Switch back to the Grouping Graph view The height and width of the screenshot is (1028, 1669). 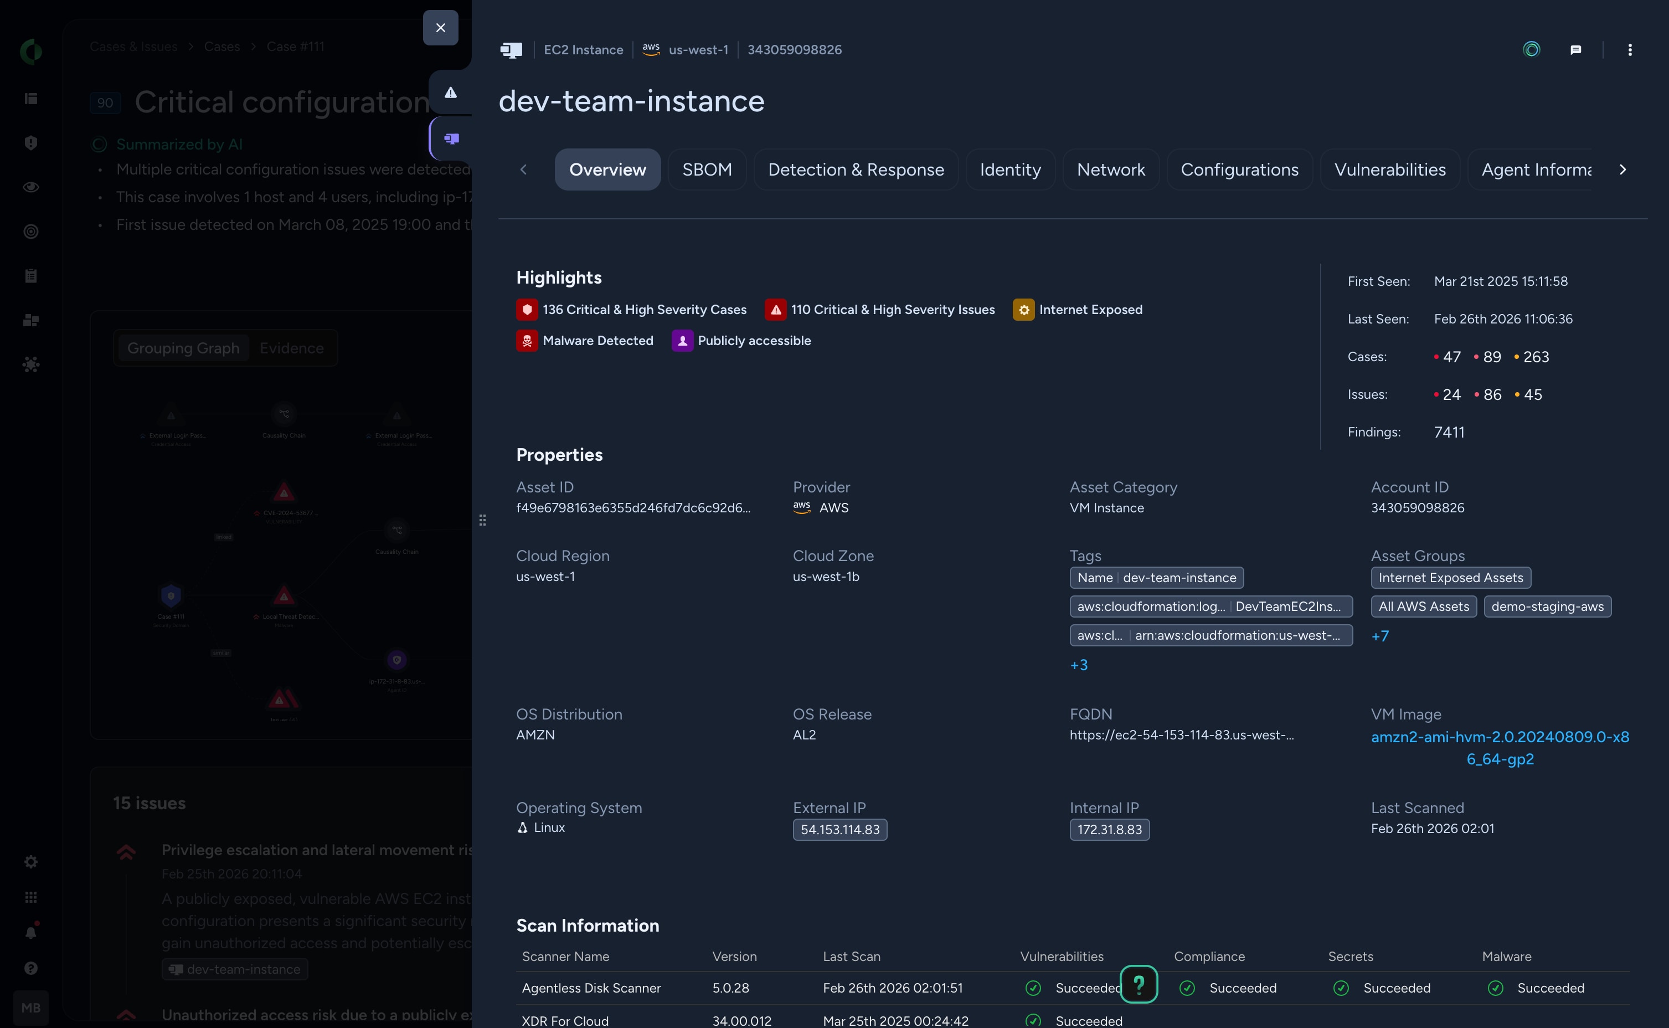point(183,348)
